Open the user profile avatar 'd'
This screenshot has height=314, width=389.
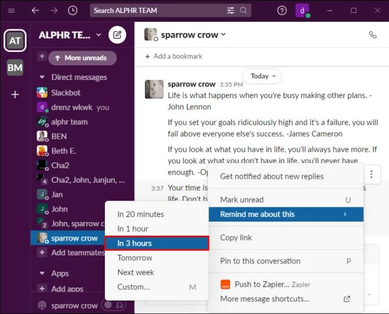302,10
